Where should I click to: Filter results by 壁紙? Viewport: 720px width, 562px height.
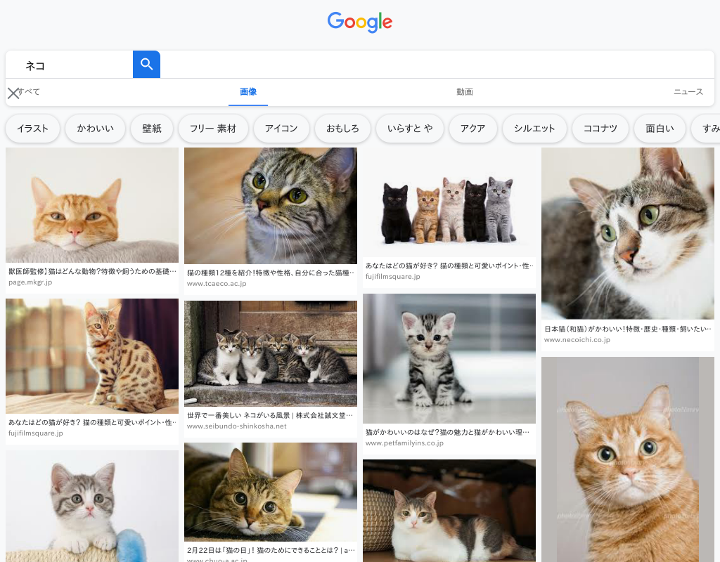[152, 129]
